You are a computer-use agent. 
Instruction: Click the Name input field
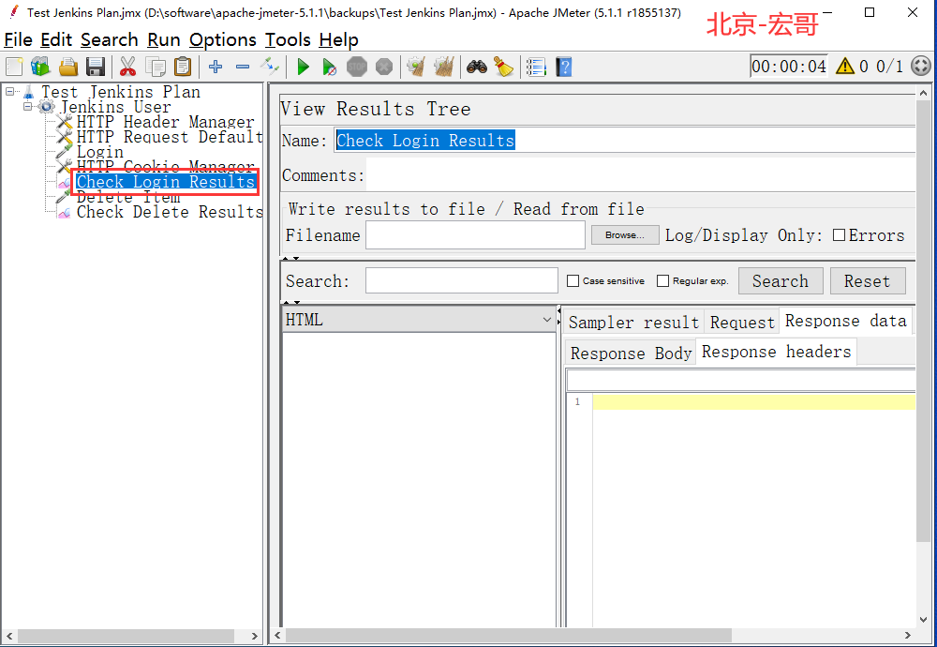624,141
